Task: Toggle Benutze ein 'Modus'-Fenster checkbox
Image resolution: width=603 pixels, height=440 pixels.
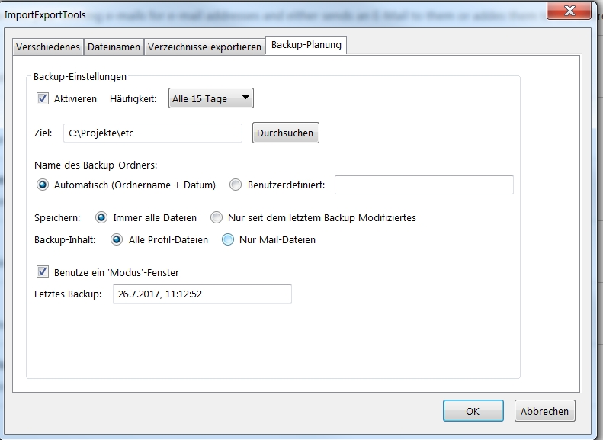Action: 43,272
